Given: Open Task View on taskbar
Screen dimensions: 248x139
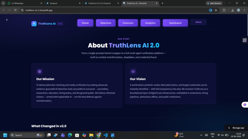Looking at the screenshot, I should pyautogui.click(x=49, y=135).
